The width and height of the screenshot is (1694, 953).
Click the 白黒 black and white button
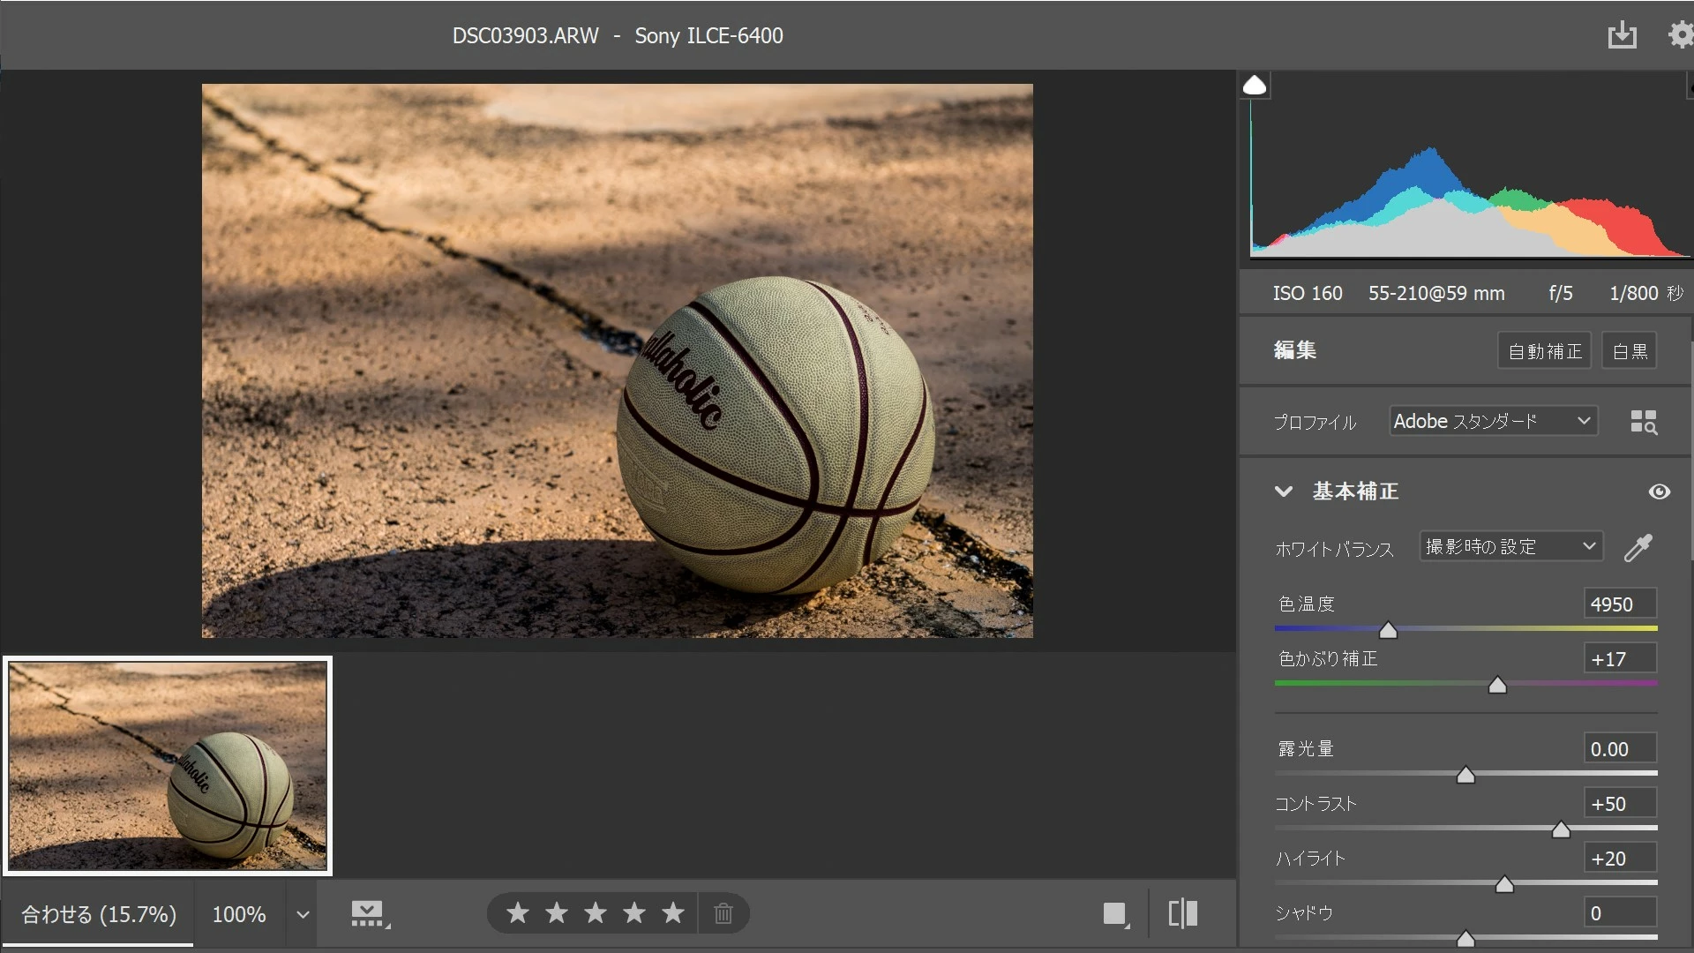(1629, 351)
